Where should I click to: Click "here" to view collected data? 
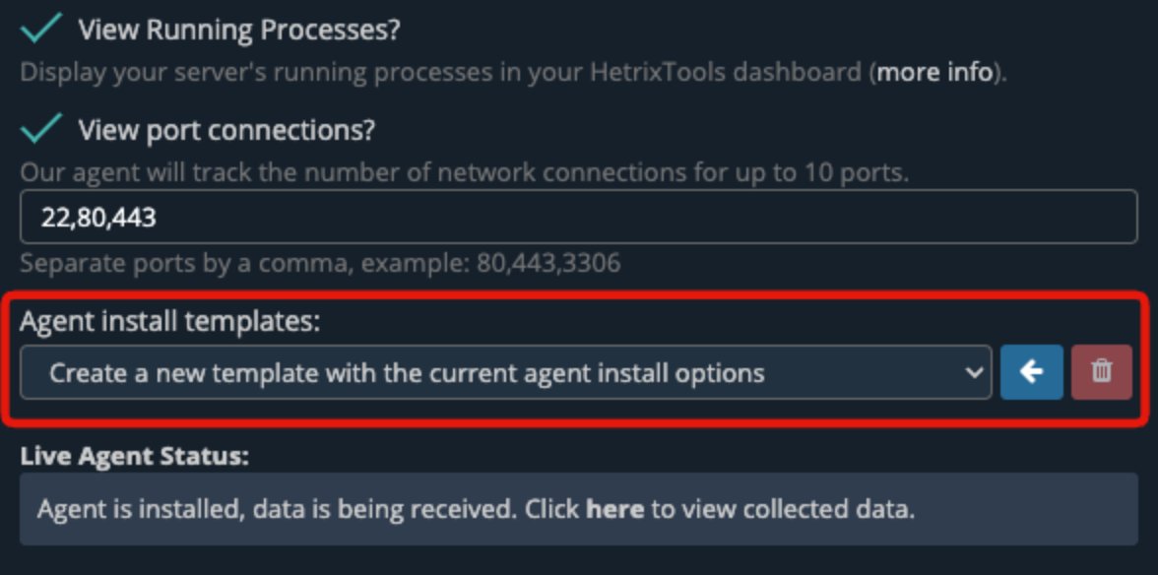pos(614,510)
